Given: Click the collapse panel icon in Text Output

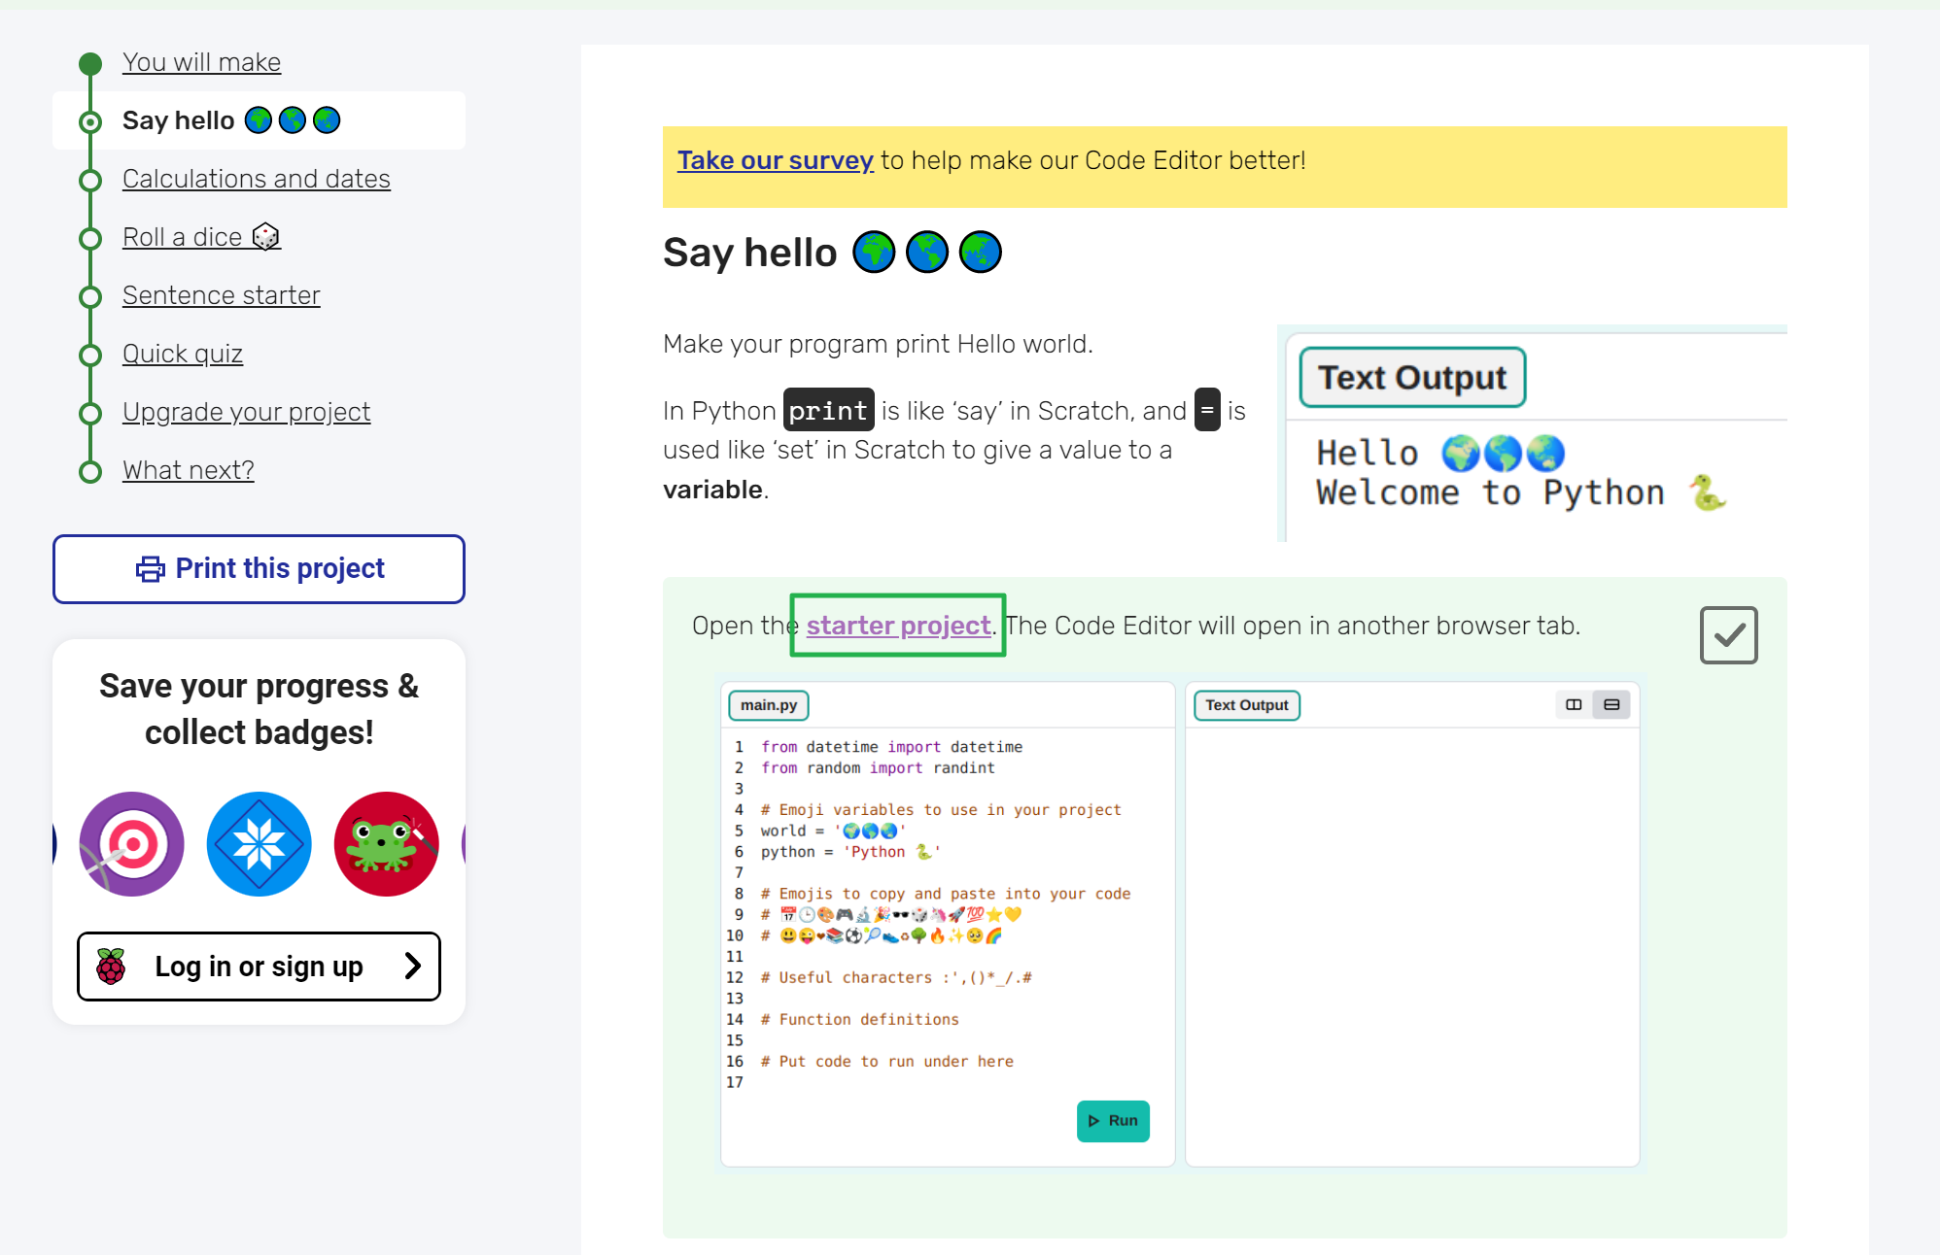Looking at the screenshot, I should (x=1611, y=704).
